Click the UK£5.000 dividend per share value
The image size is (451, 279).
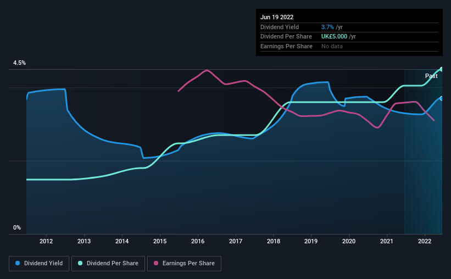[334, 37]
